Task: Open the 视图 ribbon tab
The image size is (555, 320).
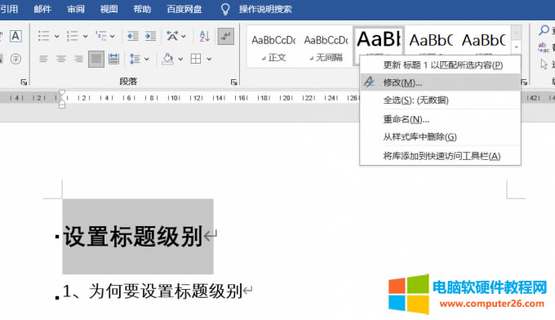Action: (109, 9)
